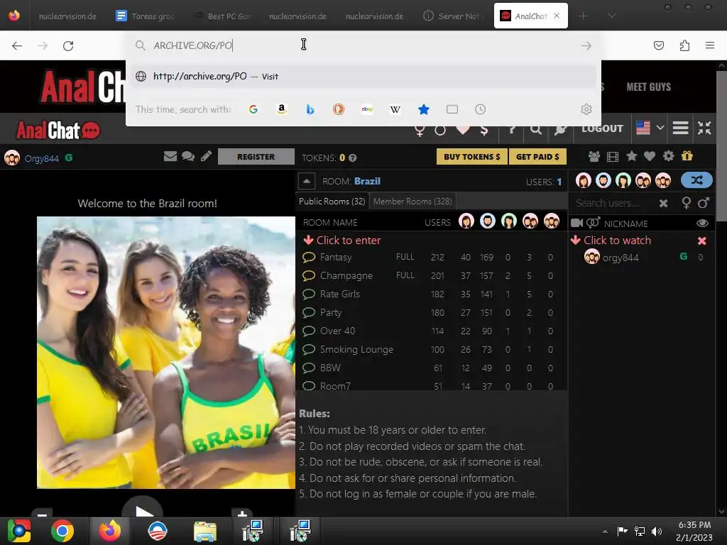The width and height of the screenshot is (727, 545).
Task: Click the LOGOUT link
Action: (602, 128)
